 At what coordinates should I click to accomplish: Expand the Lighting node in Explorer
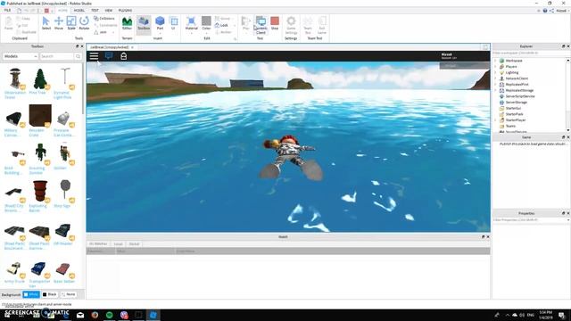(496, 72)
